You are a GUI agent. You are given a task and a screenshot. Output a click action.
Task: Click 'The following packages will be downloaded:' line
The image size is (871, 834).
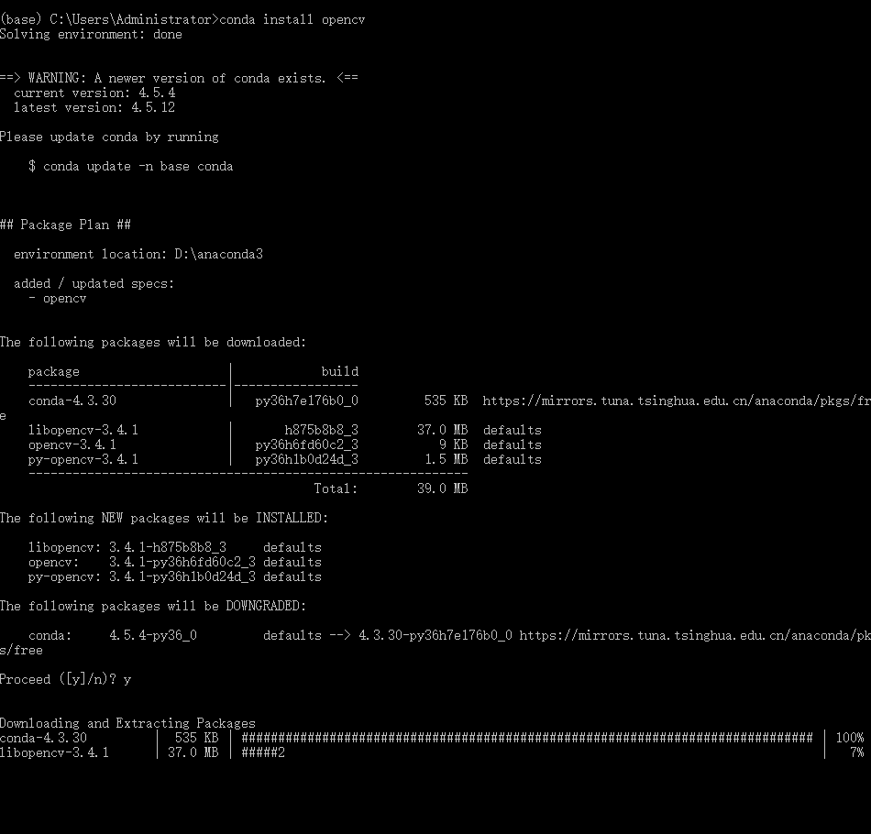click(x=153, y=342)
